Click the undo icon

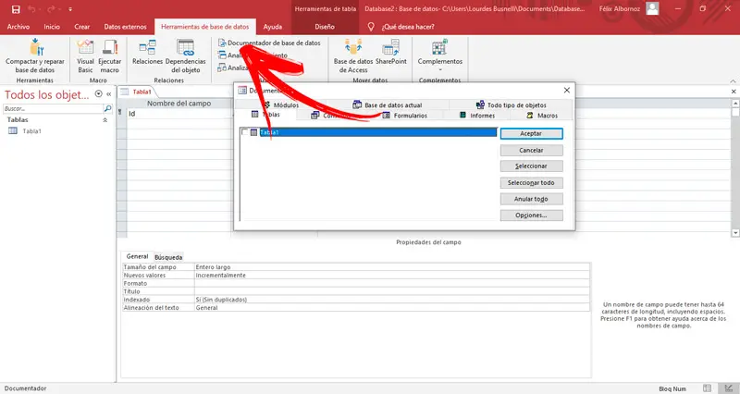[31, 9]
